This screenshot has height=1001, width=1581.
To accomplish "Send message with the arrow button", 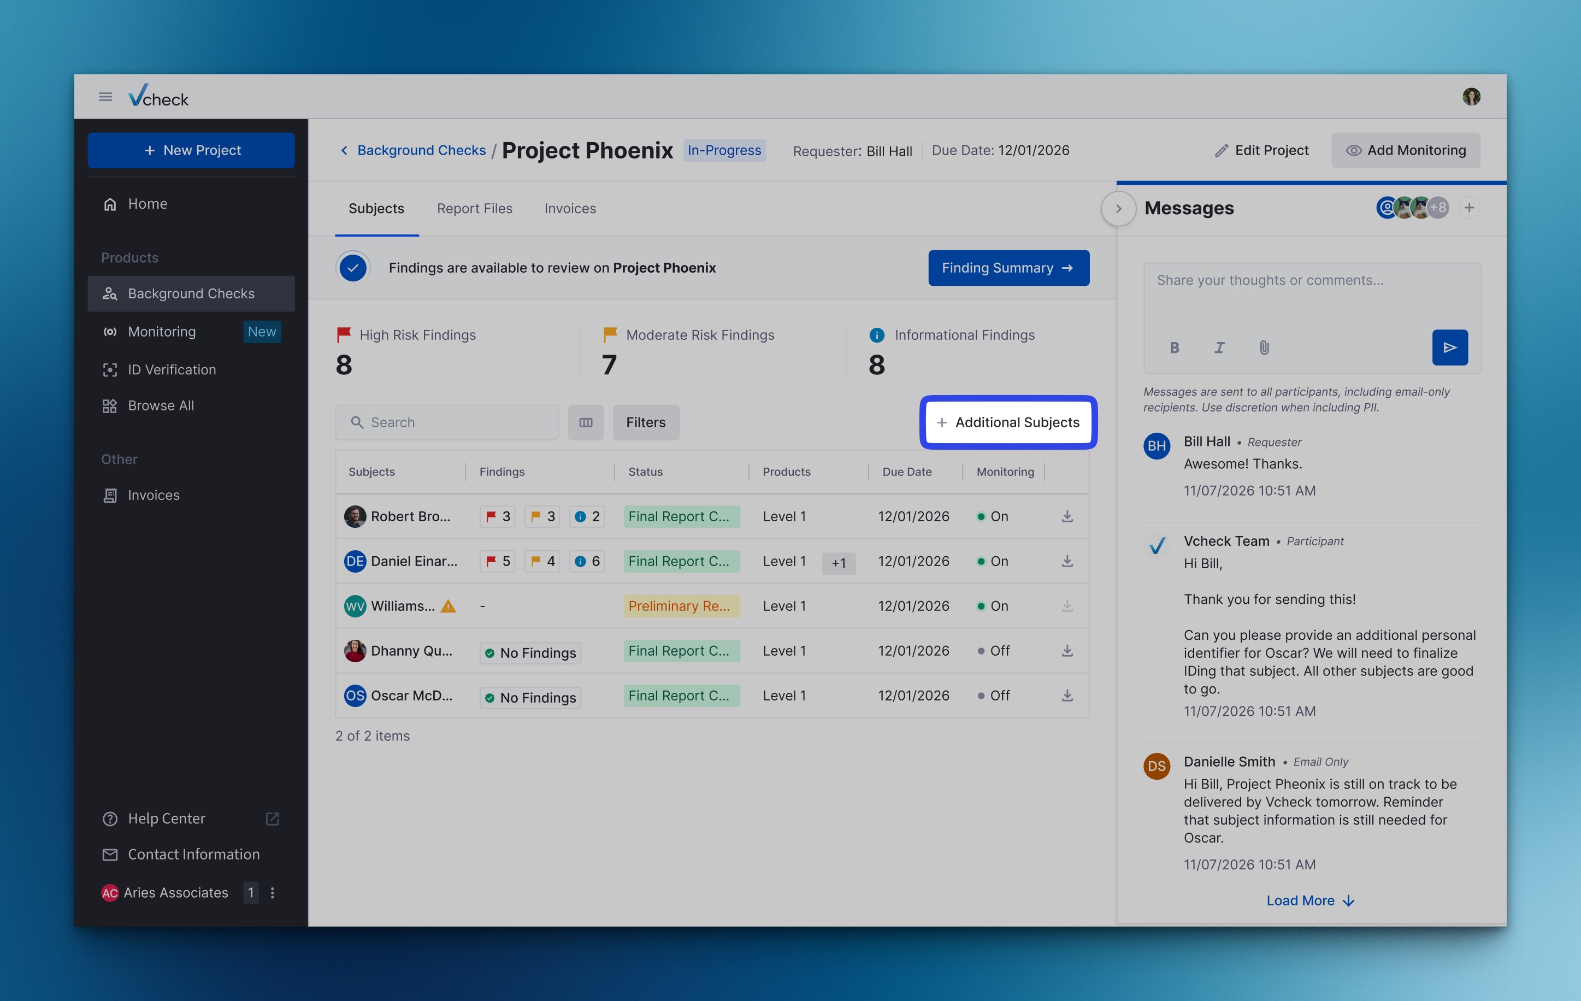I will [1450, 348].
